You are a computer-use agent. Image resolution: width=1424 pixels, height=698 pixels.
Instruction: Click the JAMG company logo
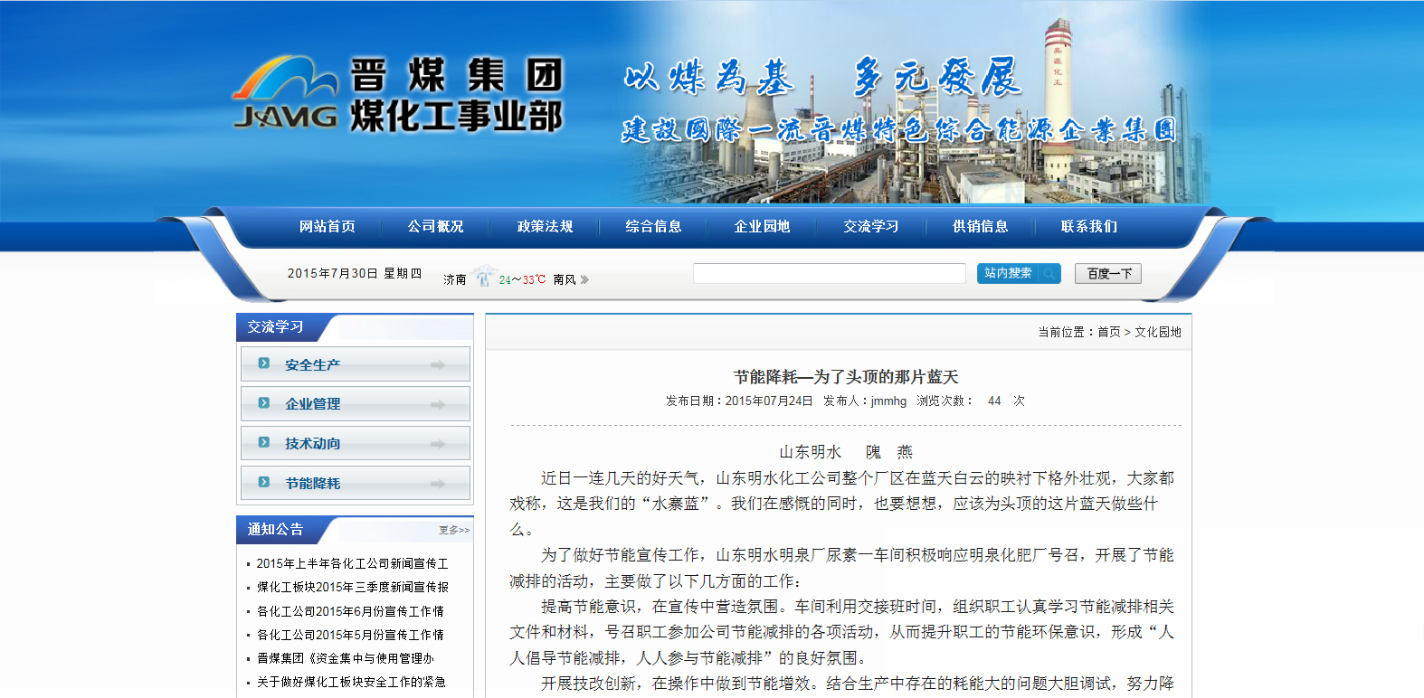286,93
